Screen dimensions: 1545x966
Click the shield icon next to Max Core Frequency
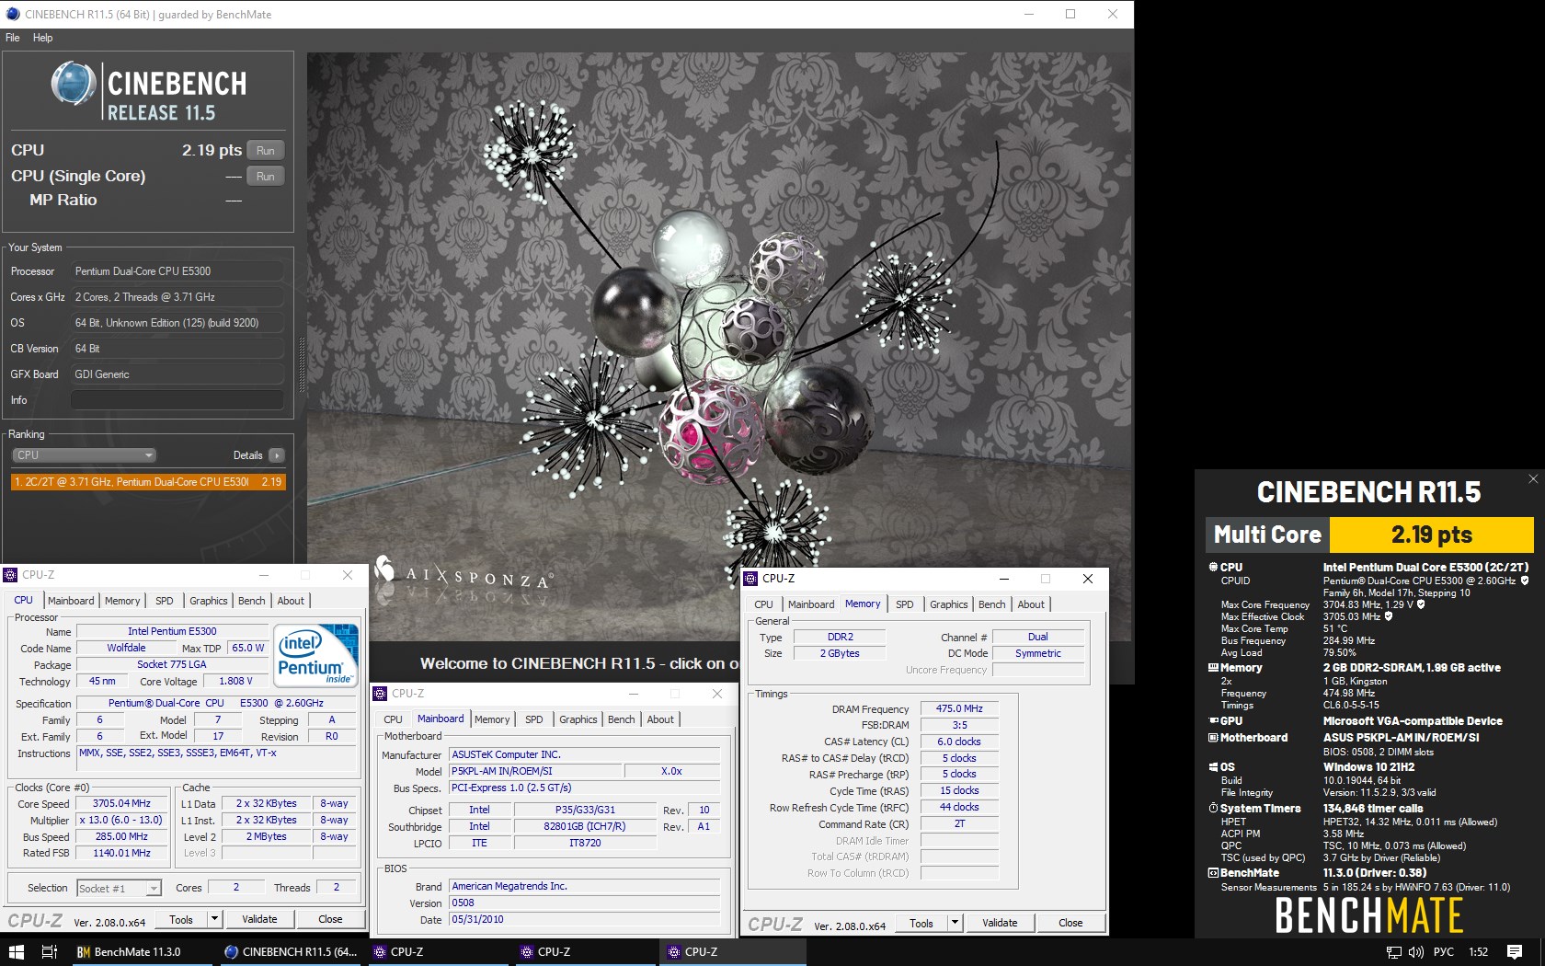pyautogui.click(x=1421, y=604)
